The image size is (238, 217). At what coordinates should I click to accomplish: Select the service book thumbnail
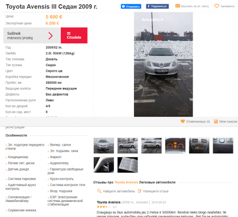128,165
